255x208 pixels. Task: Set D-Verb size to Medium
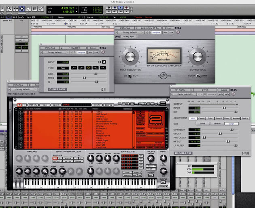(217, 123)
